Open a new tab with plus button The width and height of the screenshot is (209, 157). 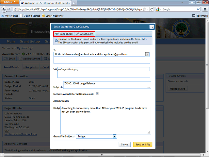click(x=74, y=3)
